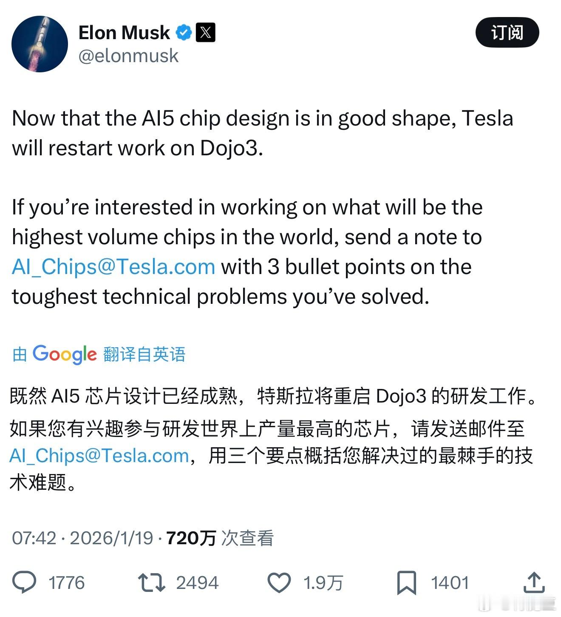Open Elon Musk's rocket profile picture
This screenshot has height=617, width=561.
(40, 44)
